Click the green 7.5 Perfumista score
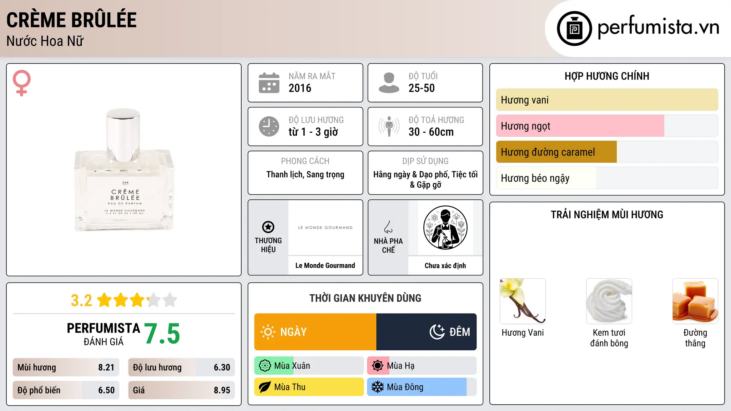The height and width of the screenshot is (411, 731). (x=162, y=334)
